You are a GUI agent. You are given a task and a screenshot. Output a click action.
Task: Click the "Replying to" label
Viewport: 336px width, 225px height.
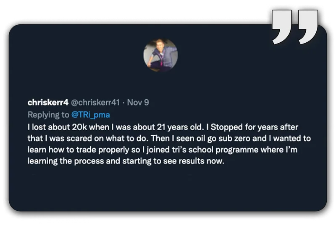coord(46,114)
